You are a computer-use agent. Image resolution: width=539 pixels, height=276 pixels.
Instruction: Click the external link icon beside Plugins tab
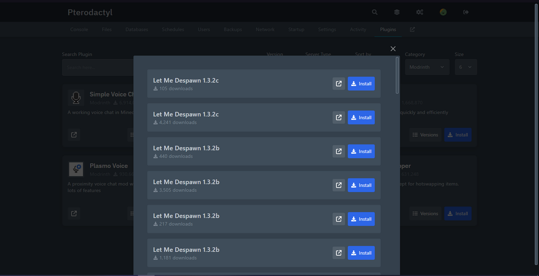[412, 29]
